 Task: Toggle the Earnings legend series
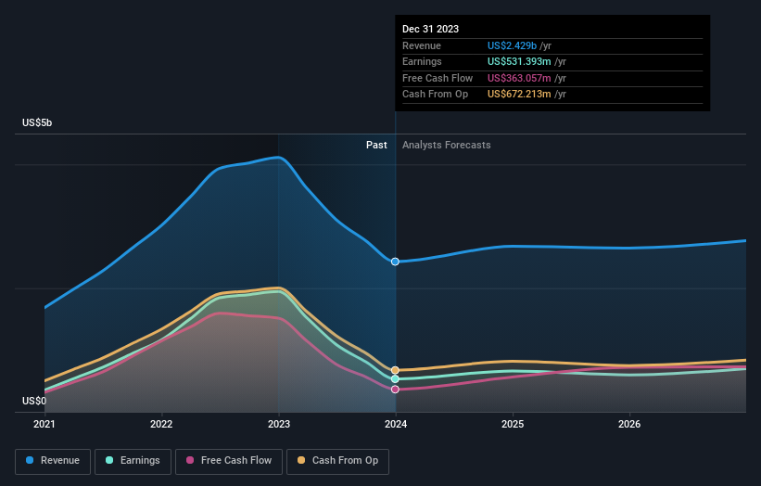[x=133, y=461]
